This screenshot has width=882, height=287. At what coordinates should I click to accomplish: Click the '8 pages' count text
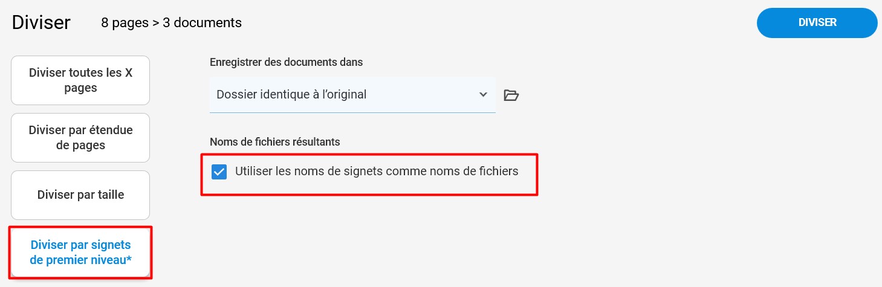[126, 23]
